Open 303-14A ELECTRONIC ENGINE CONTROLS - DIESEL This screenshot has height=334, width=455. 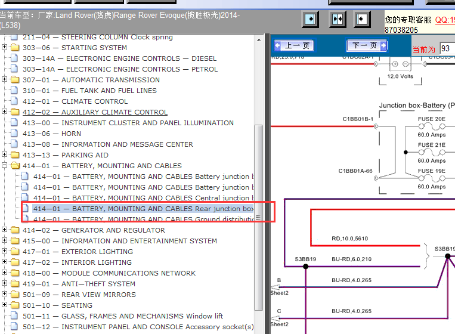pos(119,58)
